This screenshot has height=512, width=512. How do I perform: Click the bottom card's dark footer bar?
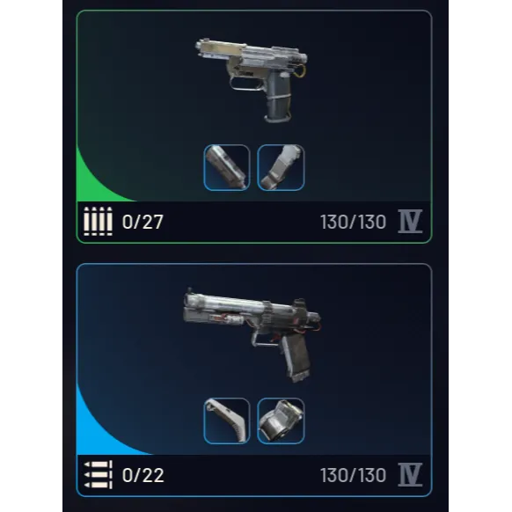[254, 475]
